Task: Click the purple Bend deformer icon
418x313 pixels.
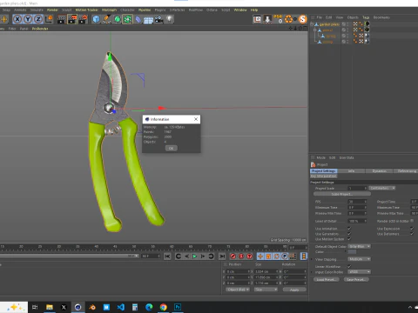Action: pos(138,19)
